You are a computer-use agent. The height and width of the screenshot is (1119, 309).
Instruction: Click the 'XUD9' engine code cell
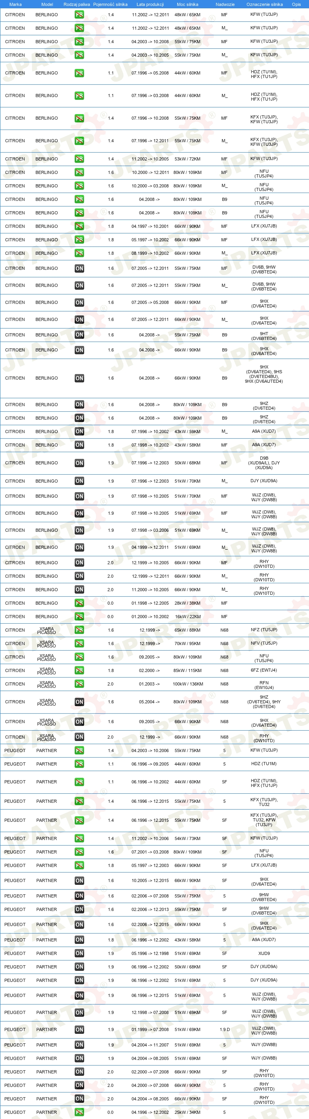[x=264, y=953]
